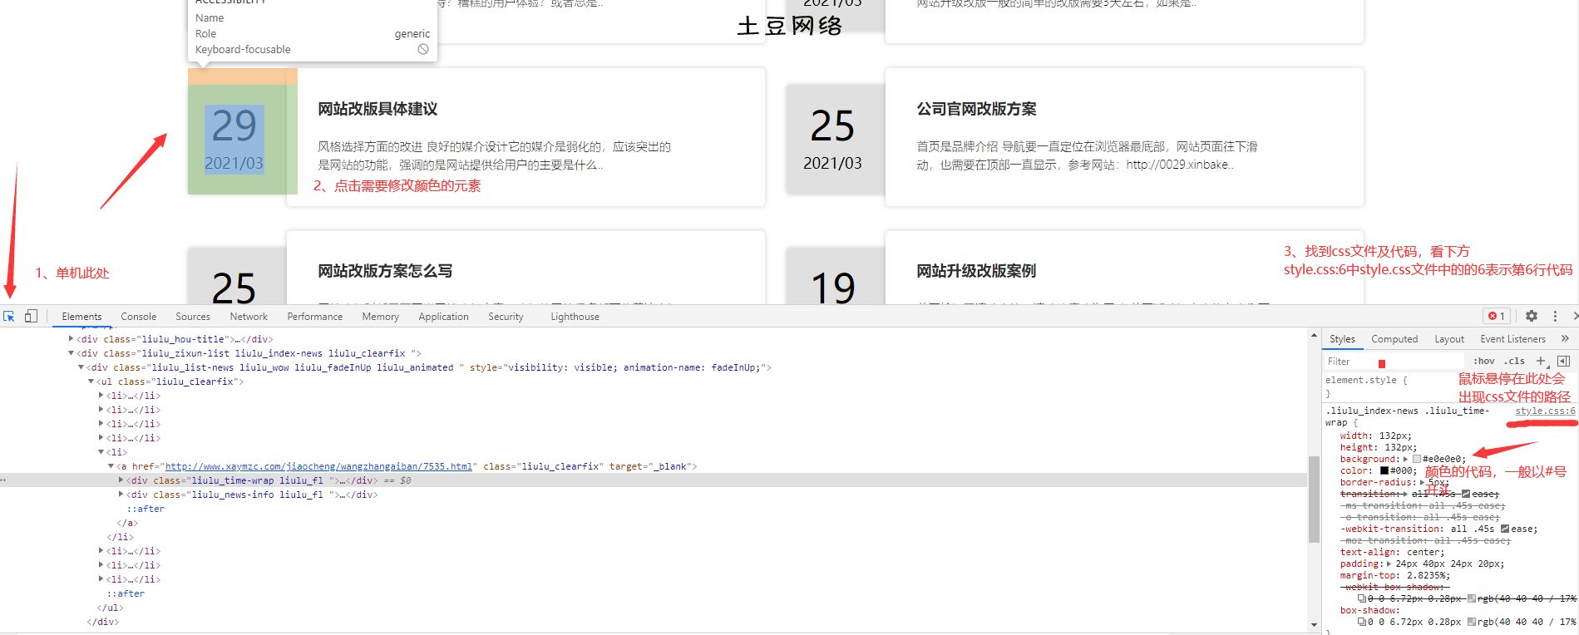Open the red error count badge

pyautogui.click(x=1497, y=317)
